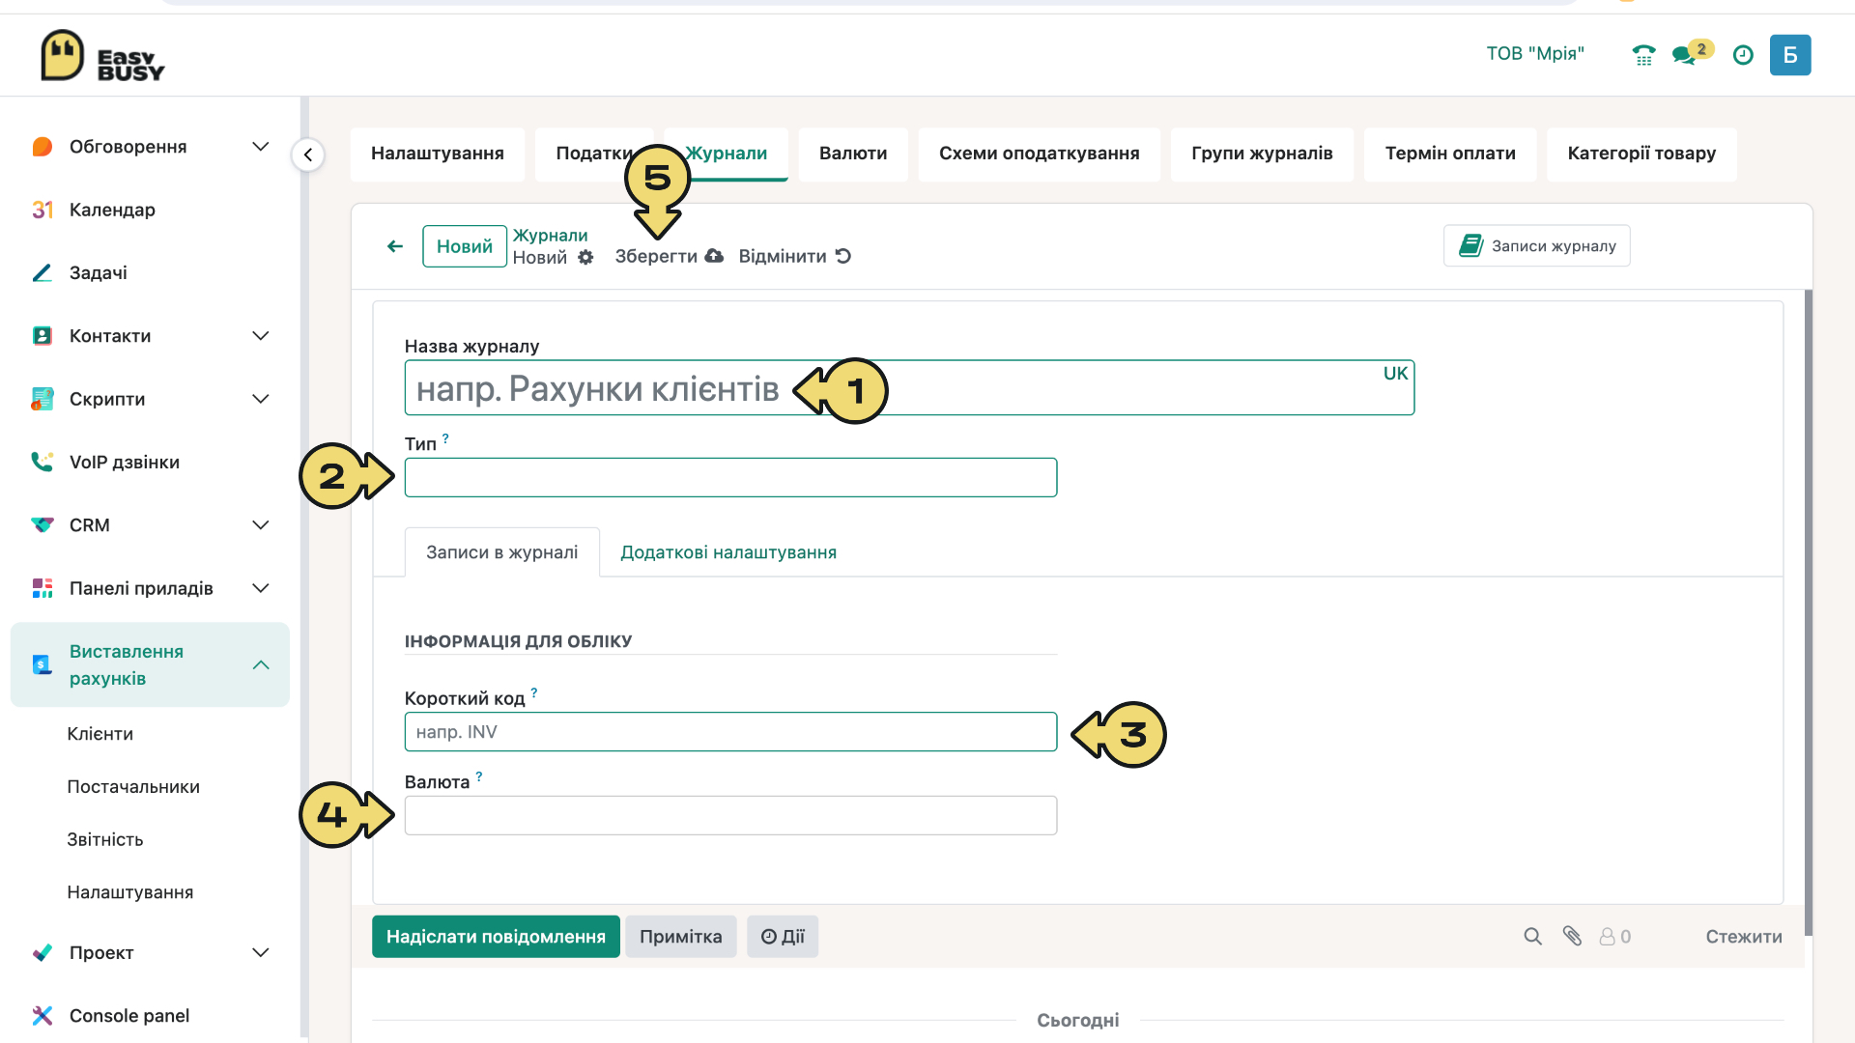Click the Панелі приладів icon
The height and width of the screenshot is (1043, 1855).
(x=42, y=588)
